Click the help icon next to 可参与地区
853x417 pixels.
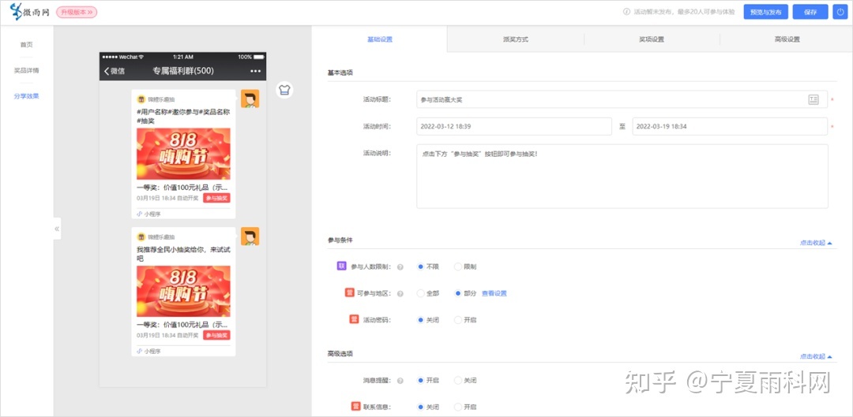click(x=400, y=293)
